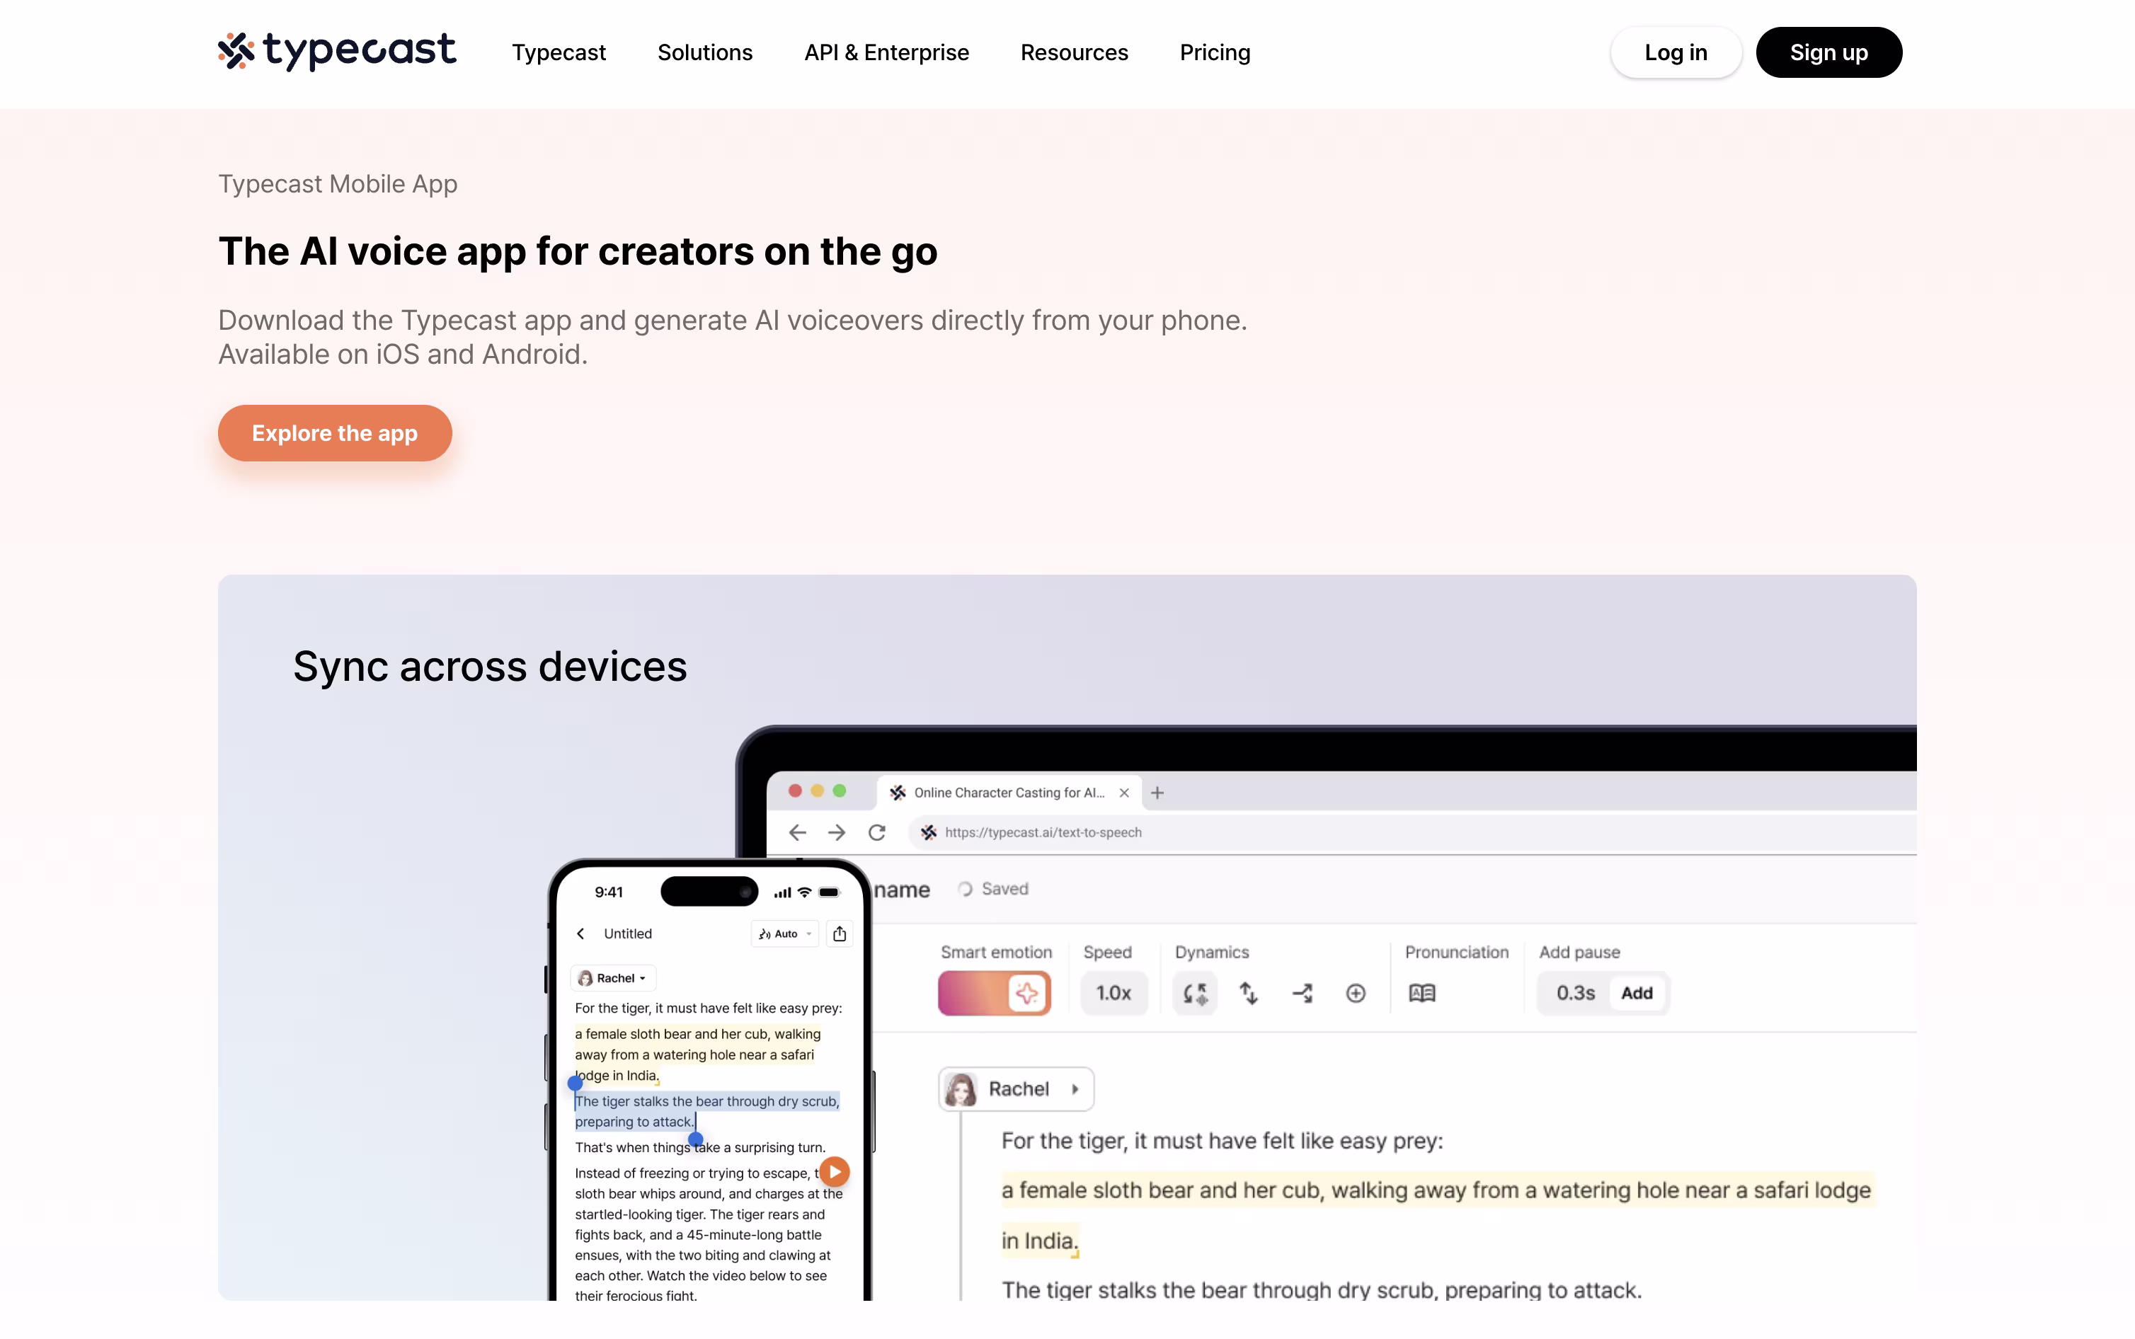Image resolution: width=2135 pixels, height=1339 pixels.
Task: Click the 1.0x Speed control
Action: click(x=1113, y=993)
